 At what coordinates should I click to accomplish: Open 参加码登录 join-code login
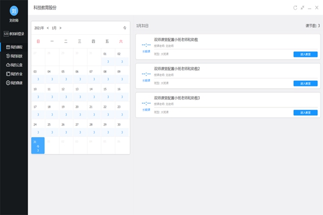click(14, 33)
